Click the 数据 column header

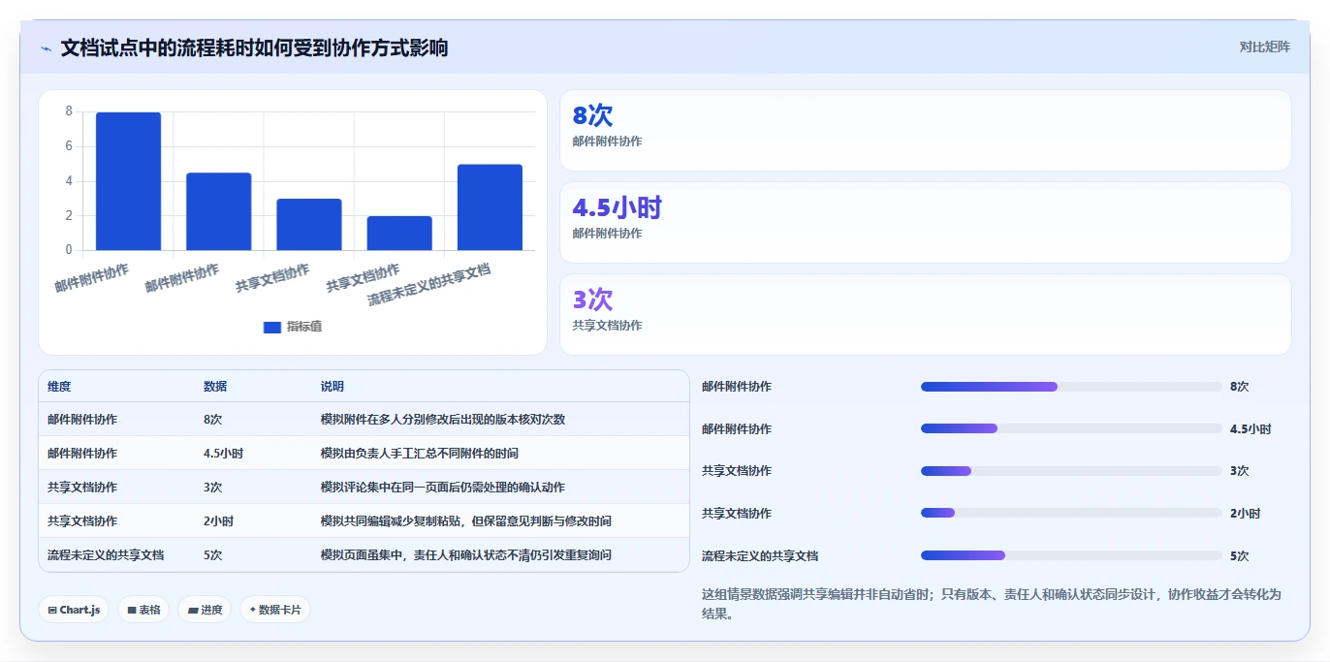(215, 386)
